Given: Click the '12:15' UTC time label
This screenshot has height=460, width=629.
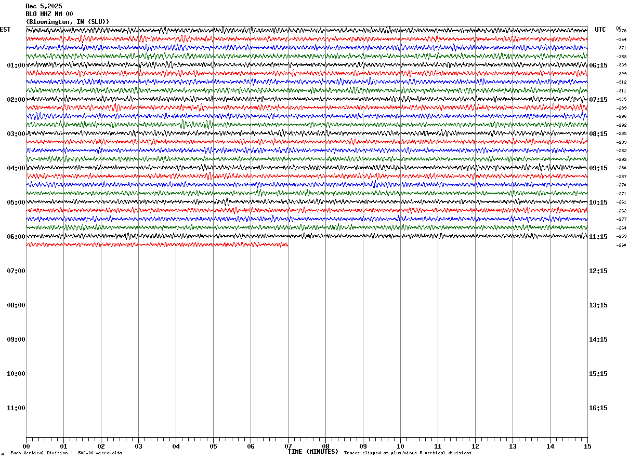Looking at the screenshot, I should tap(598, 271).
